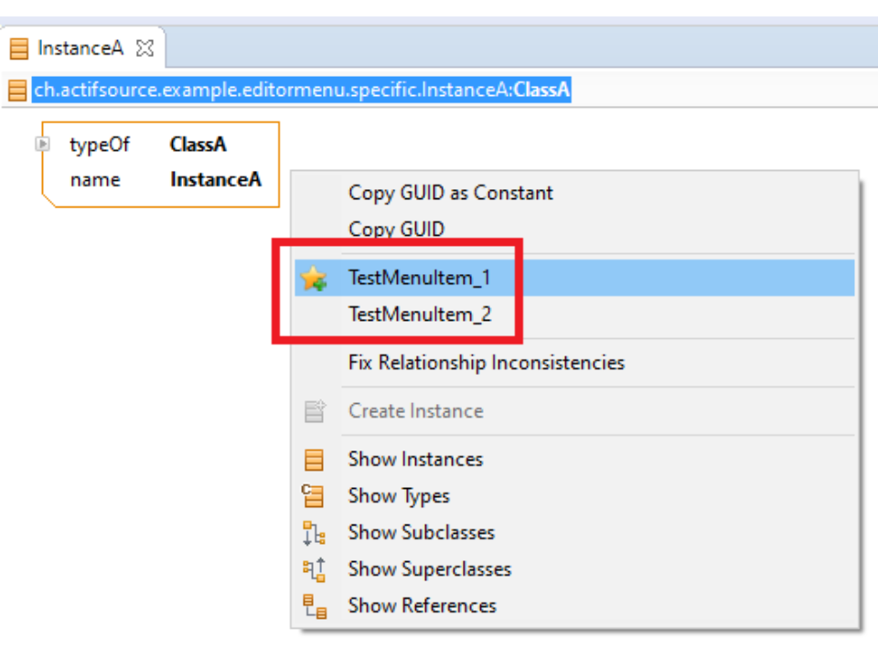Click the resource icon left of the title path
This screenshot has width=878, height=658.
[17, 90]
